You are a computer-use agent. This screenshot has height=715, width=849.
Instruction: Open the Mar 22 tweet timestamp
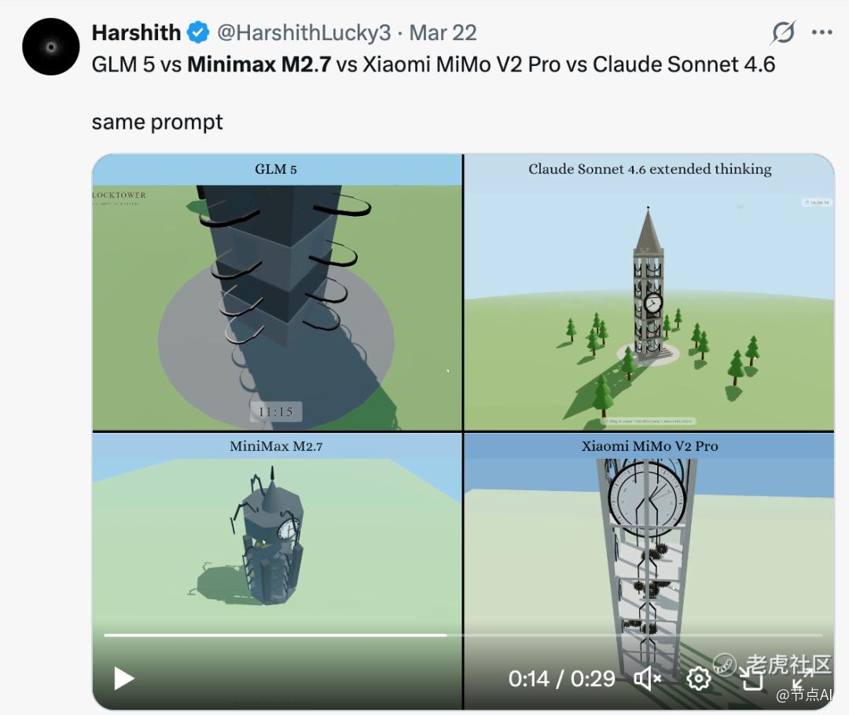click(x=443, y=32)
